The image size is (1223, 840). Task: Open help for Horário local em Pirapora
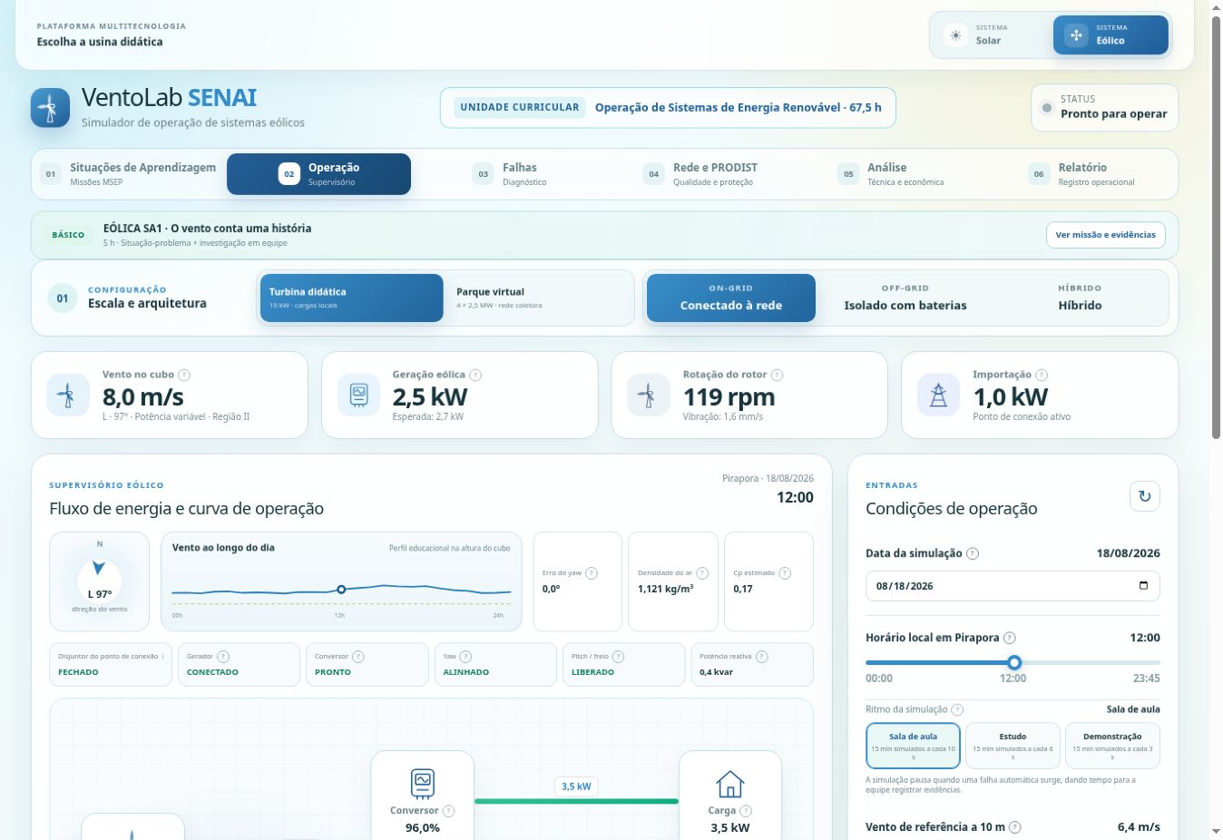1010,638
